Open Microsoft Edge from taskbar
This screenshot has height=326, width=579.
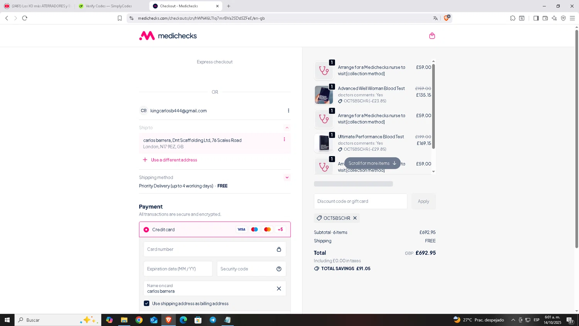click(x=183, y=320)
